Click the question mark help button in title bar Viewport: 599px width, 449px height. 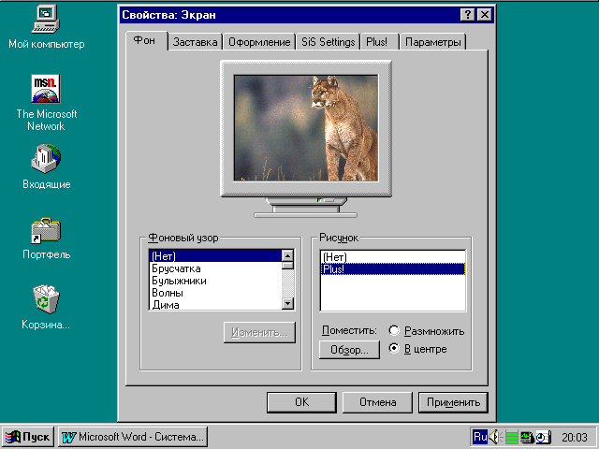pyautogui.click(x=468, y=15)
